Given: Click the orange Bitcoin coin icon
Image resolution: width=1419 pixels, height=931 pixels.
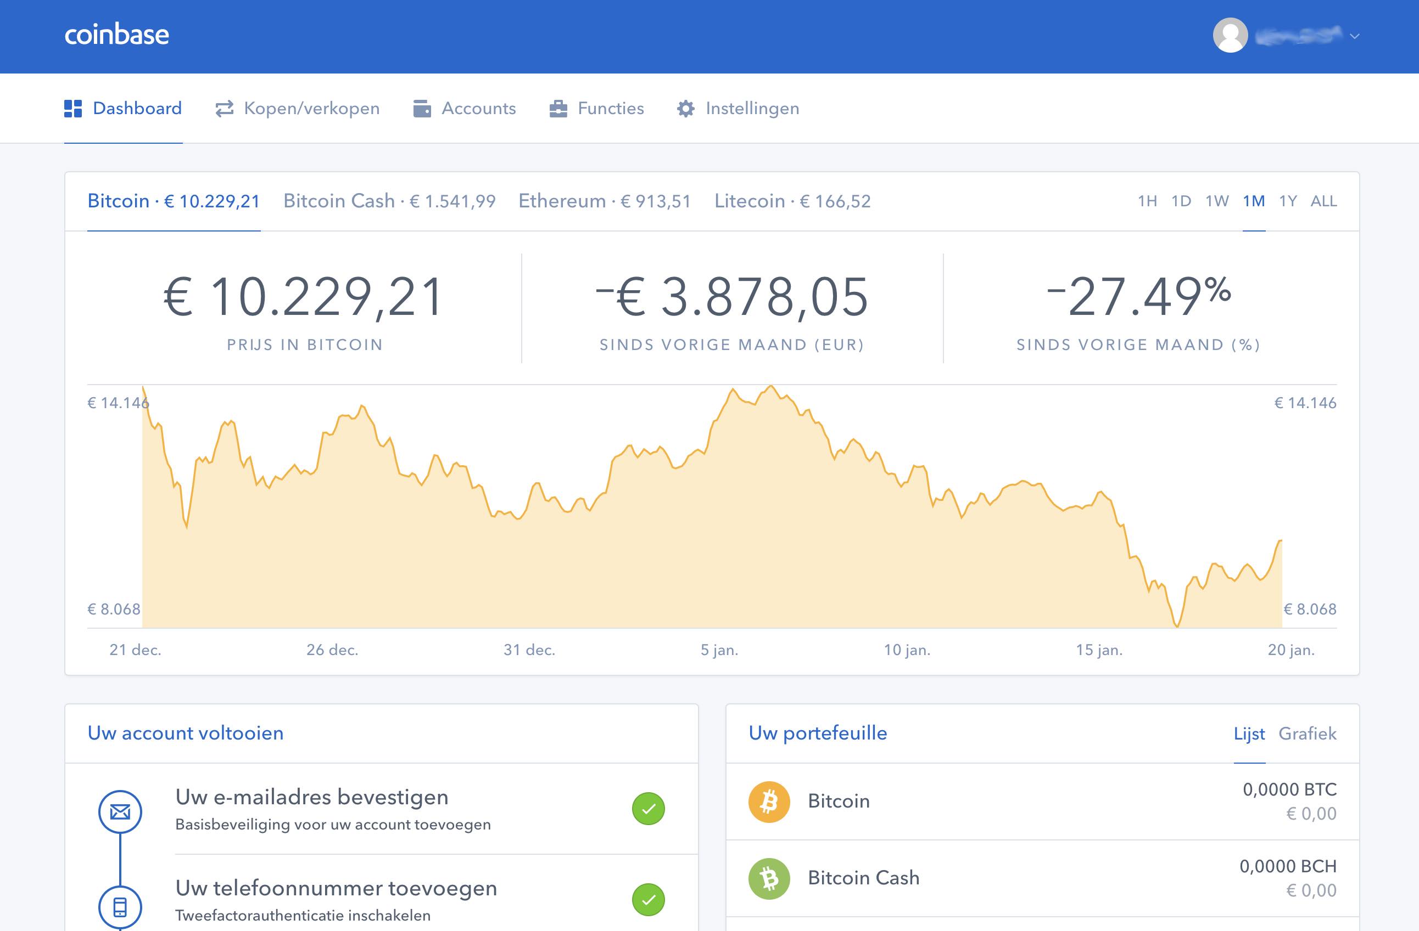Looking at the screenshot, I should tap(769, 802).
